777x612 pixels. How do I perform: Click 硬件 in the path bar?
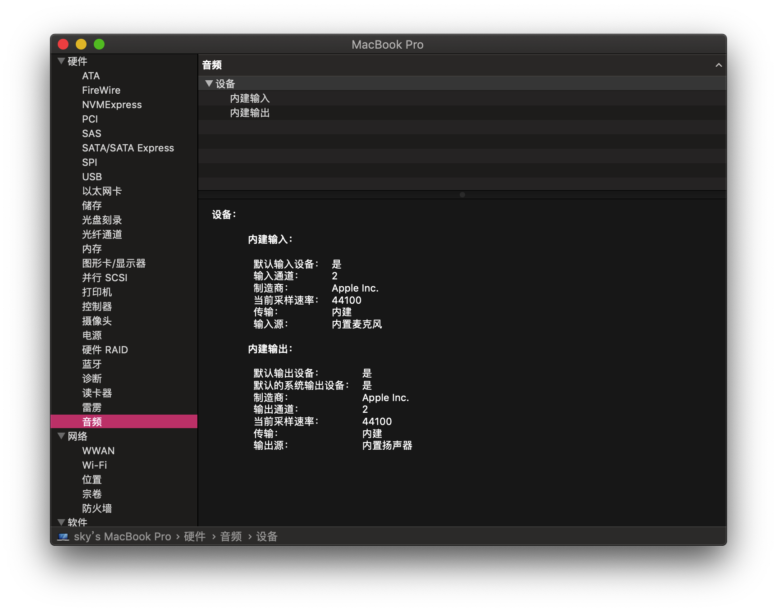[x=195, y=536]
